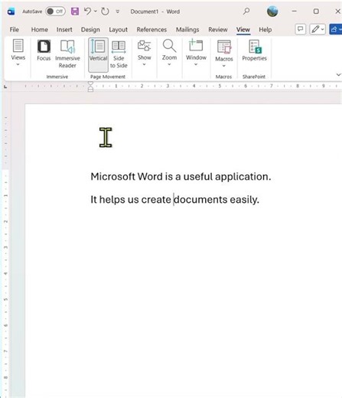Expand the Show options dropdown

pyautogui.click(x=145, y=53)
